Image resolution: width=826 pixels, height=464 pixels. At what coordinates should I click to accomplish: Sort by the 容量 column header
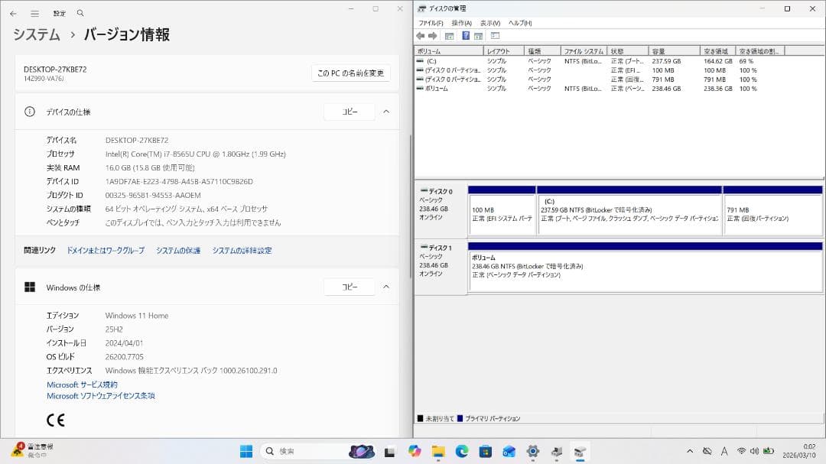pos(675,51)
